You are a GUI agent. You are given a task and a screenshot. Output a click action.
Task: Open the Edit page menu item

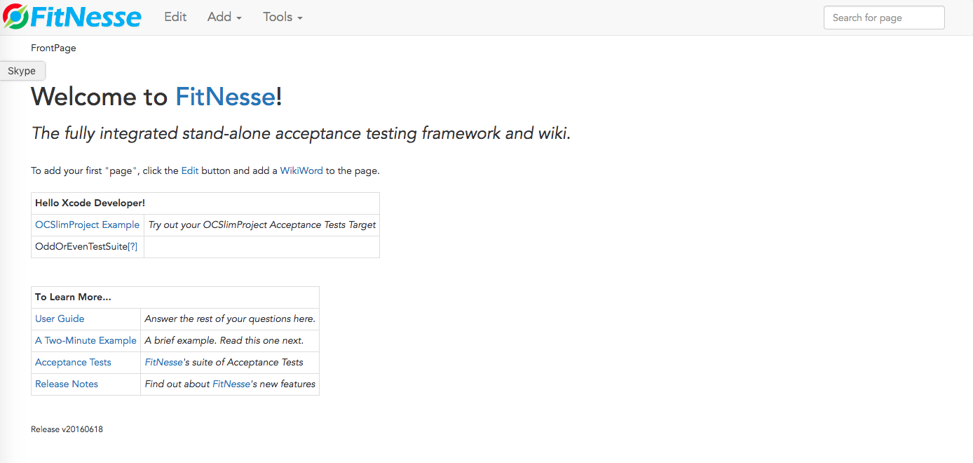(x=175, y=17)
